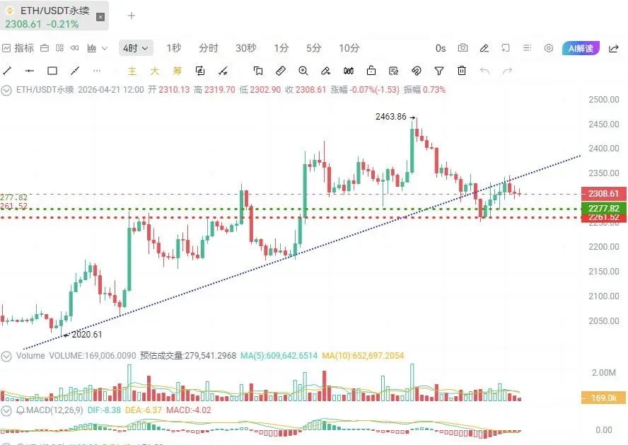
Task: Select the ruler measure tool
Action: click(281, 71)
